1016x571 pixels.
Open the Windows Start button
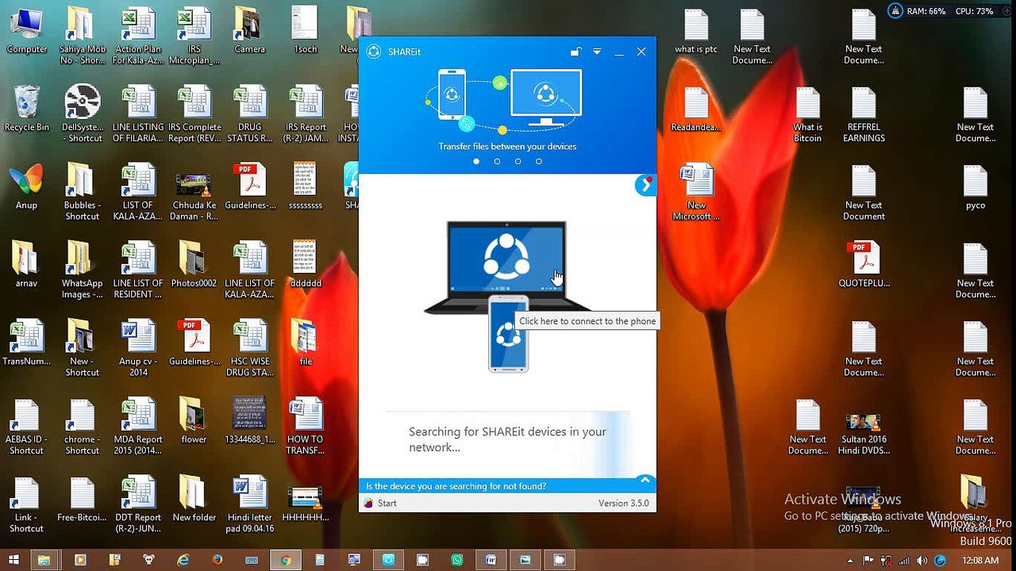click(x=13, y=560)
